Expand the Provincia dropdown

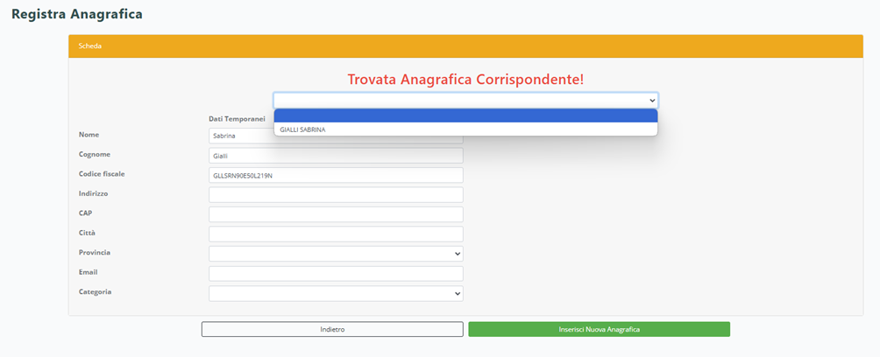(x=336, y=254)
